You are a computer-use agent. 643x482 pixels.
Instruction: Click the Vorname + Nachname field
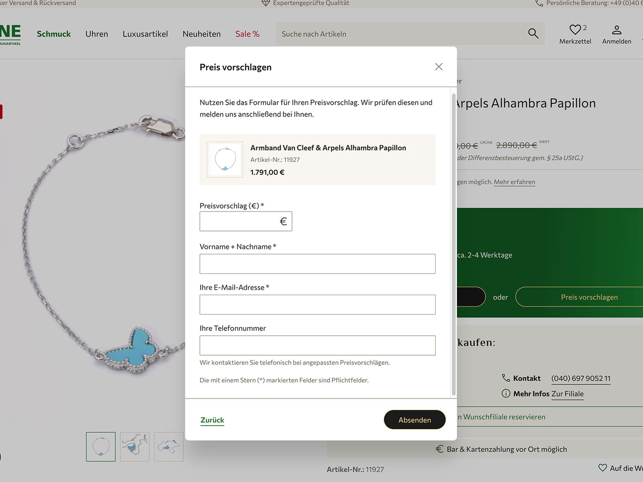[x=317, y=264]
